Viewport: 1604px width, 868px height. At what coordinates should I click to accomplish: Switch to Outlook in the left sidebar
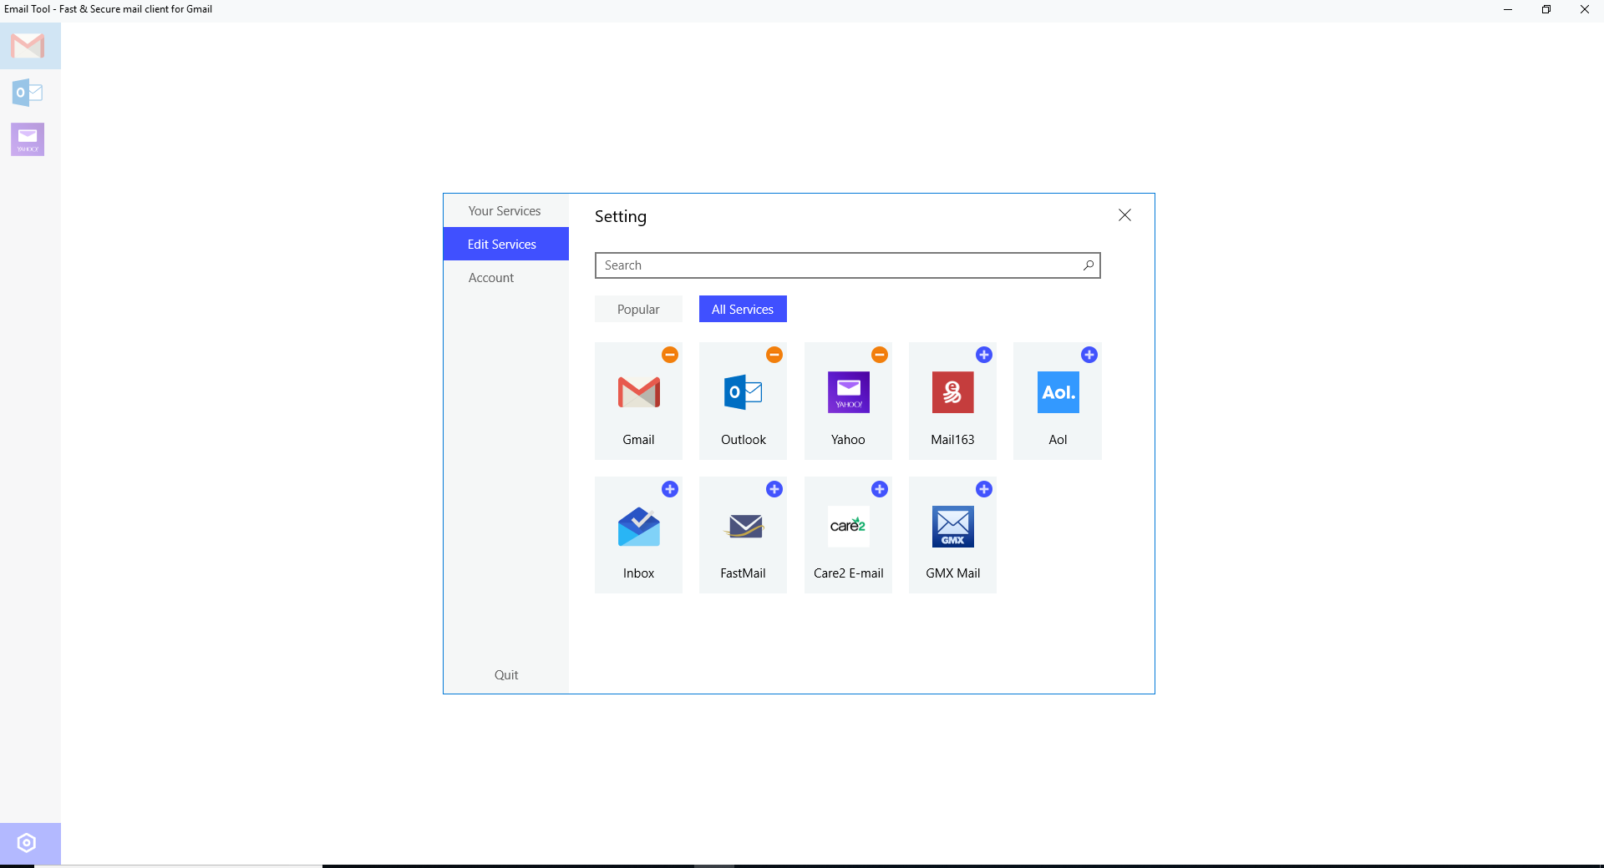tap(28, 93)
